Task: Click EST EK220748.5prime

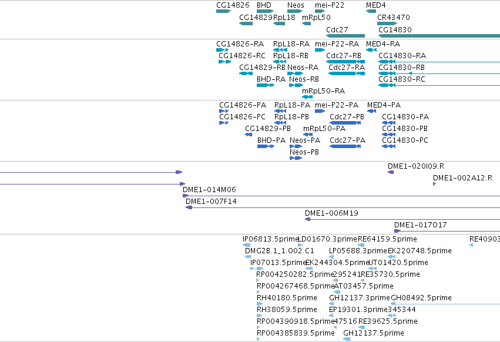Action: [391, 257]
